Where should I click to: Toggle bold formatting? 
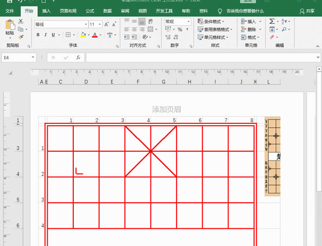point(38,35)
